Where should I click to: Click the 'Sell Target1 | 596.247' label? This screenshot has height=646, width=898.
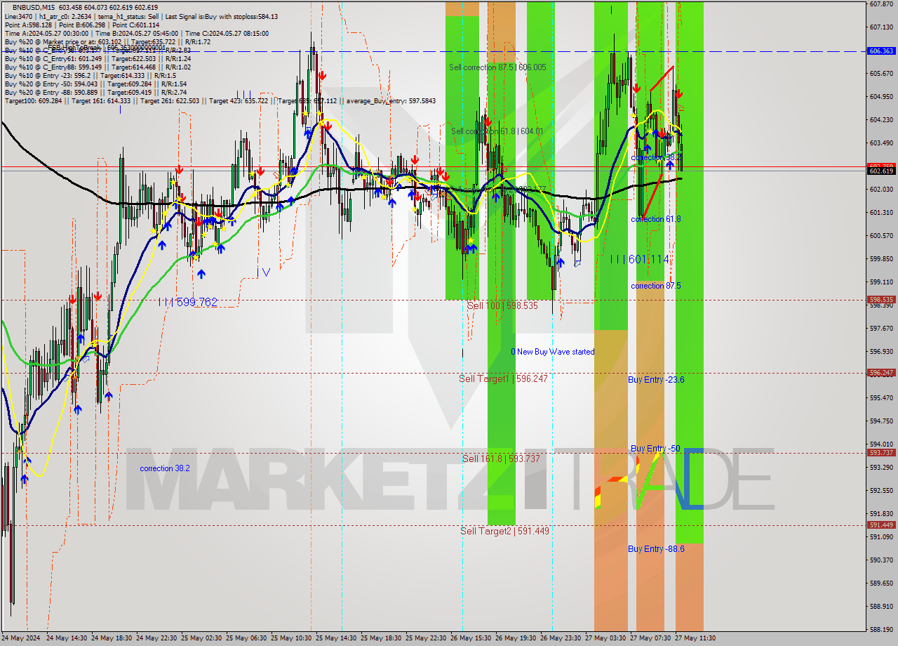[x=503, y=378]
